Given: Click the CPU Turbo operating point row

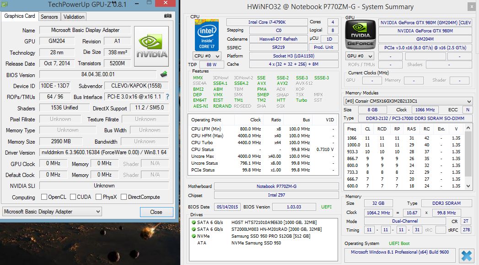Looking at the screenshot, I should (x=263, y=143).
